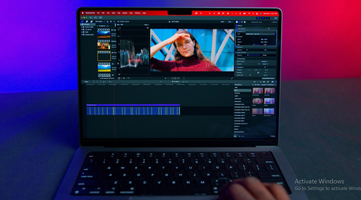The width and height of the screenshot is (361, 200).
Task: Select the purple Adjustment Layer clip
Action: tap(133, 105)
